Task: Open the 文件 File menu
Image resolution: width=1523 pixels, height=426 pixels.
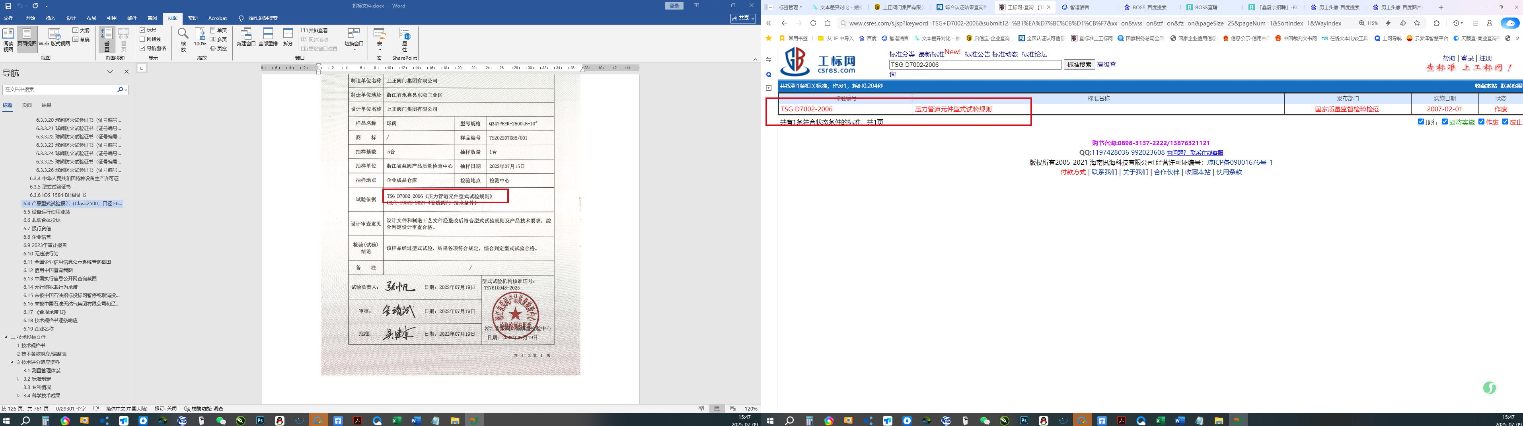Action: (8, 18)
